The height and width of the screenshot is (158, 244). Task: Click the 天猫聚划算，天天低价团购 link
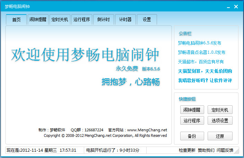[x=205, y=71]
